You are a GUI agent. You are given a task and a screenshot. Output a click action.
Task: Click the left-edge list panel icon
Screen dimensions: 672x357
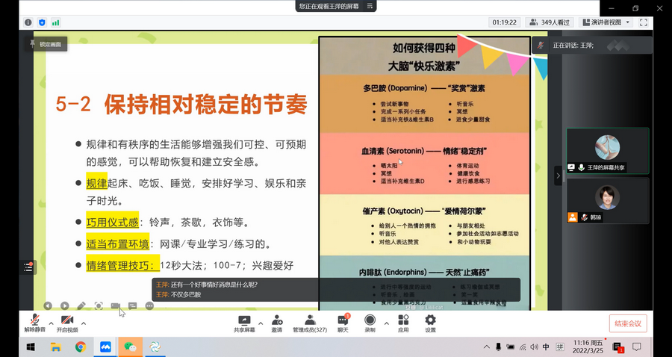pyautogui.click(x=28, y=267)
